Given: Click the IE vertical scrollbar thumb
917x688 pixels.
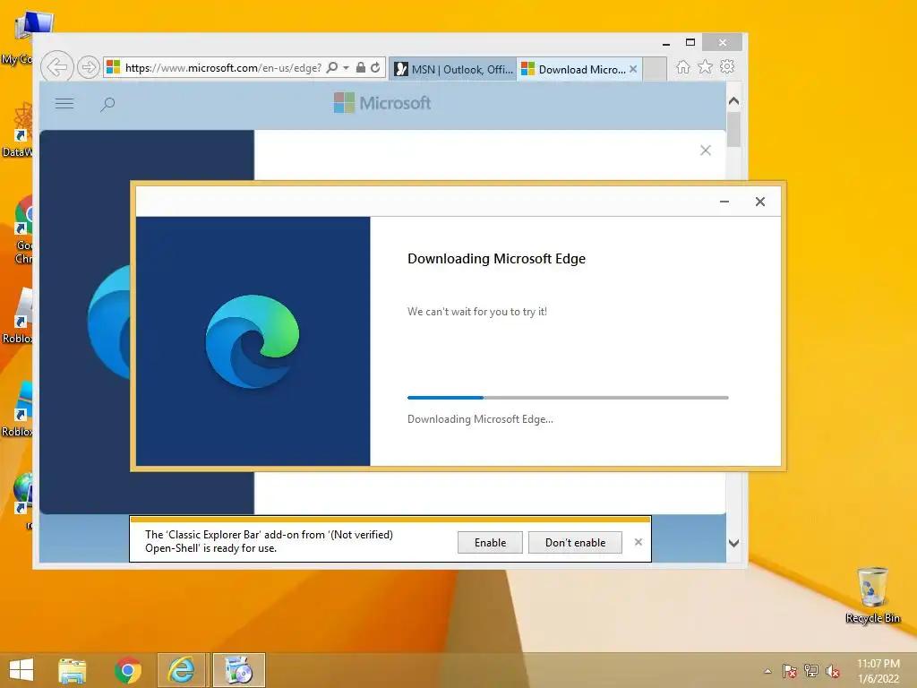Looking at the screenshot, I should click(x=734, y=129).
